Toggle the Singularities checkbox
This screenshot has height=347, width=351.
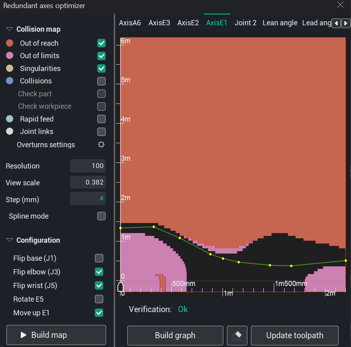click(101, 69)
